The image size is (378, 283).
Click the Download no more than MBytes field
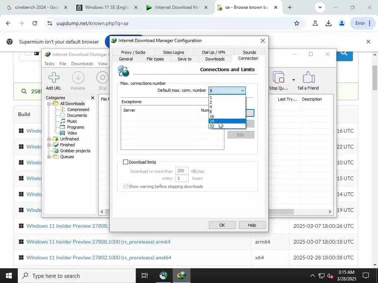182,171
